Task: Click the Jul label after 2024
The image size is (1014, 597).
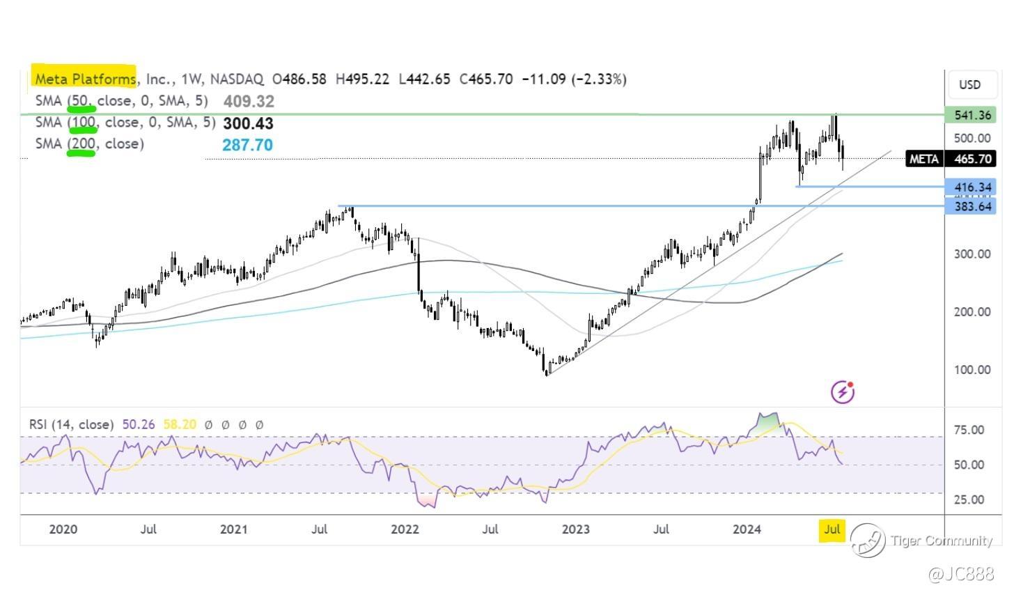Action: tap(832, 529)
